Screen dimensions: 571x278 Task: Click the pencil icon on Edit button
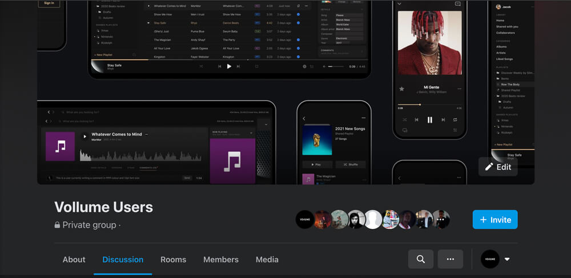(489, 167)
